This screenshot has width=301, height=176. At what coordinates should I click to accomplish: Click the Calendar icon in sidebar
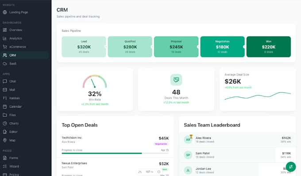click(5, 107)
